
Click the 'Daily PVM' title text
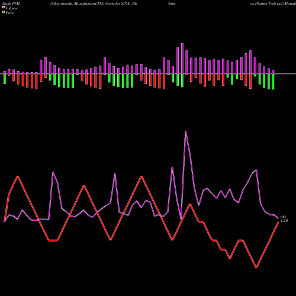[x=11, y=4]
